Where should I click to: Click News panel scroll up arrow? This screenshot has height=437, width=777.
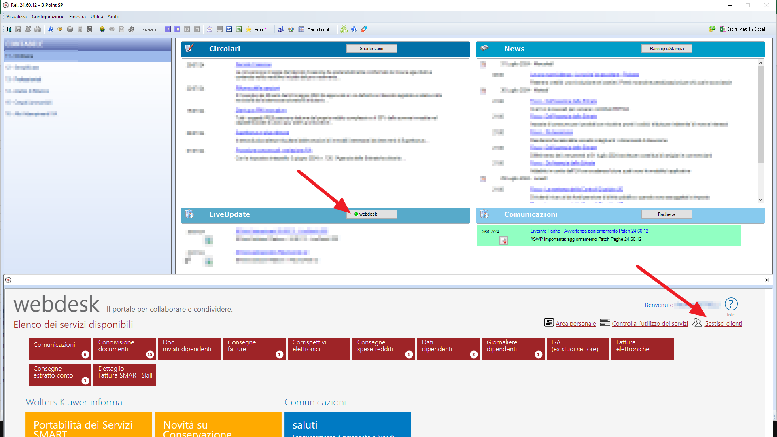pos(760,63)
